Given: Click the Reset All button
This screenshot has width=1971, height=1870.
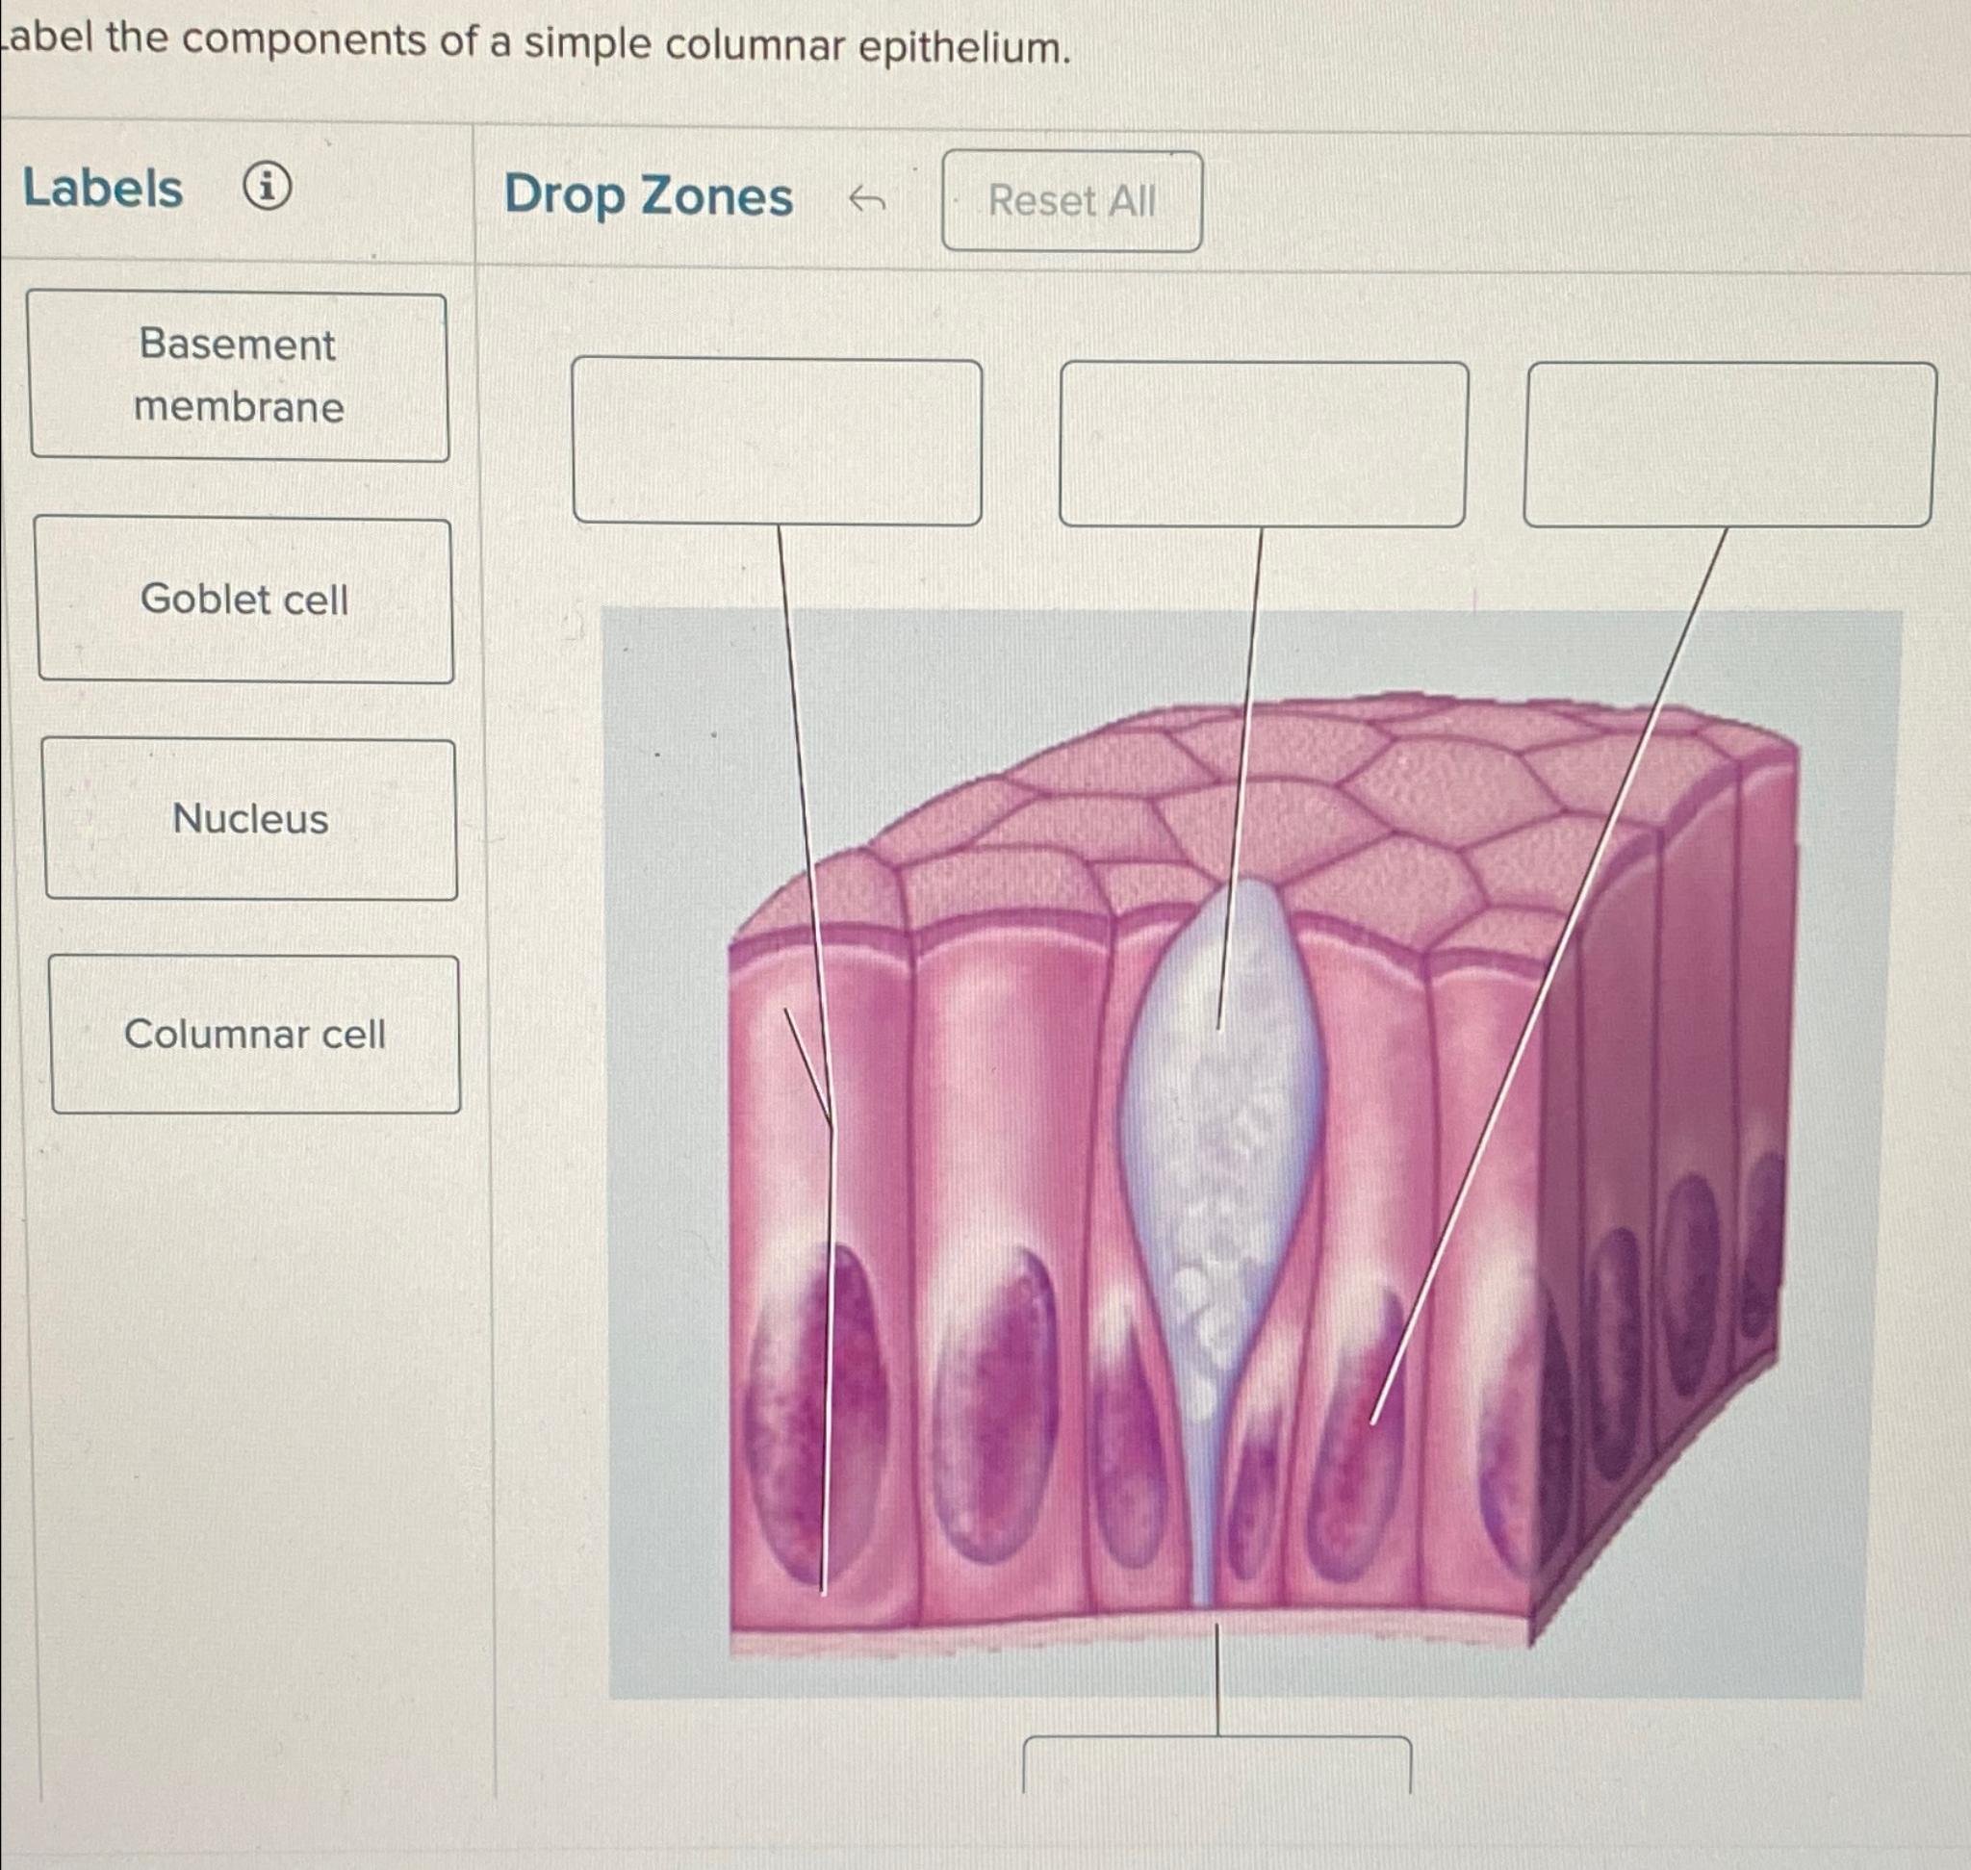Looking at the screenshot, I should point(1072,200).
